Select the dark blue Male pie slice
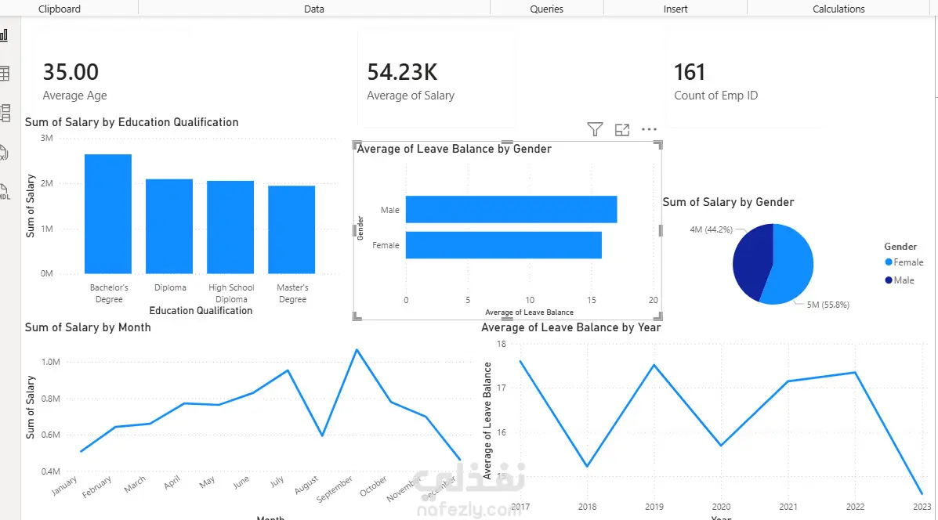This screenshot has width=938, height=520. tap(752, 262)
